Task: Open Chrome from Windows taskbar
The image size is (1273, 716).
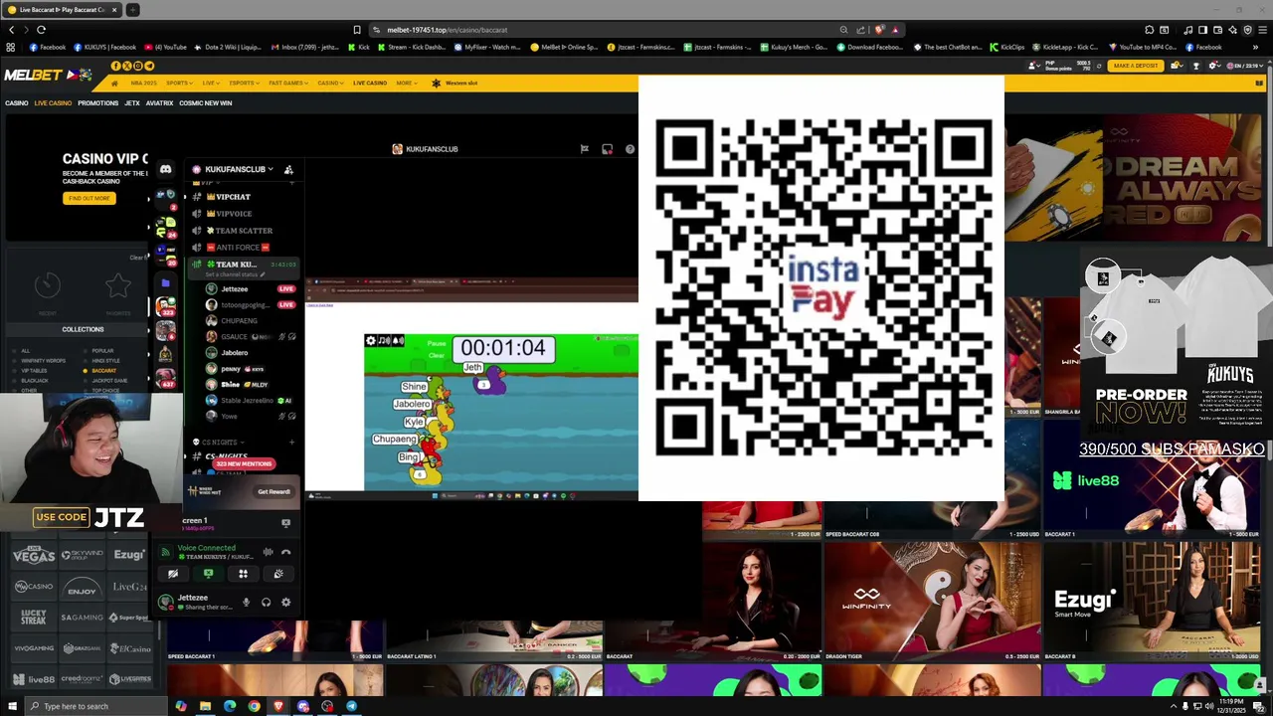Action: [x=255, y=706]
